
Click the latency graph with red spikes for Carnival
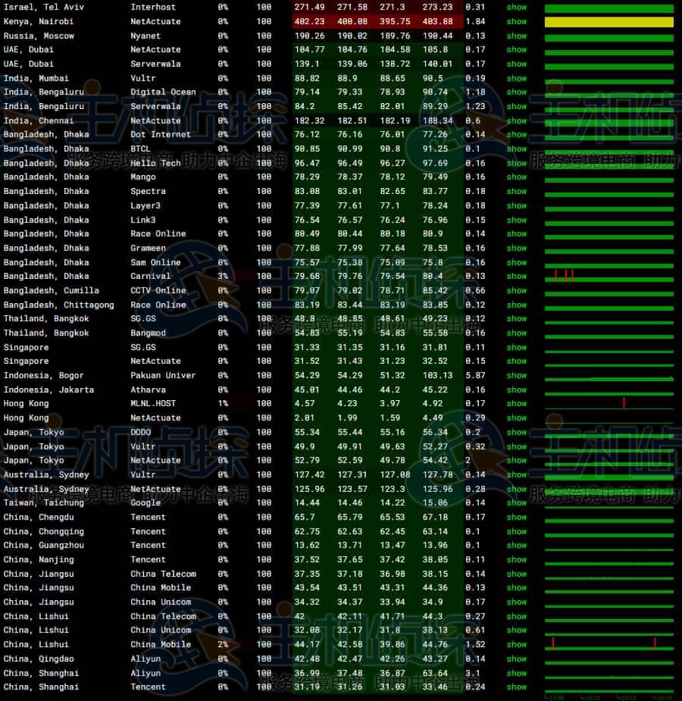(x=608, y=276)
